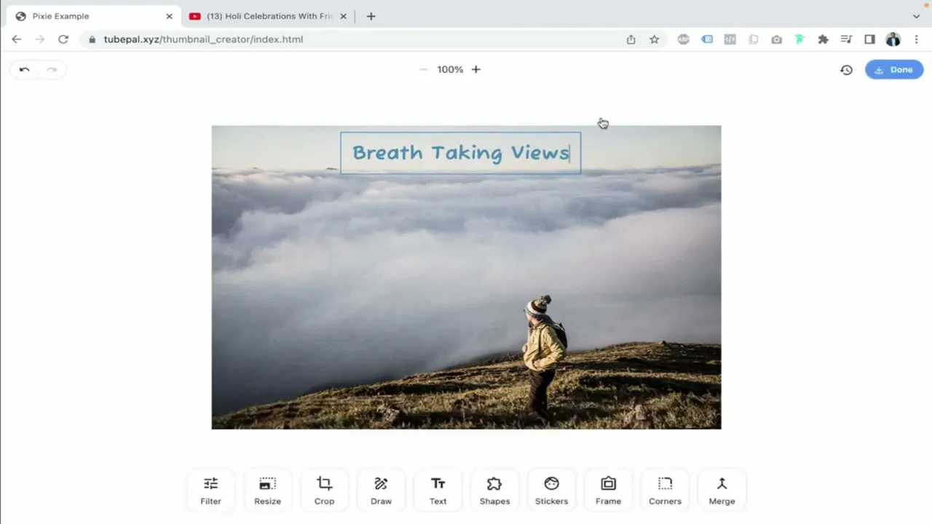Viewport: 932px width, 524px height.
Task: Open the Filter tool
Action: pyautogui.click(x=210, y=491)
